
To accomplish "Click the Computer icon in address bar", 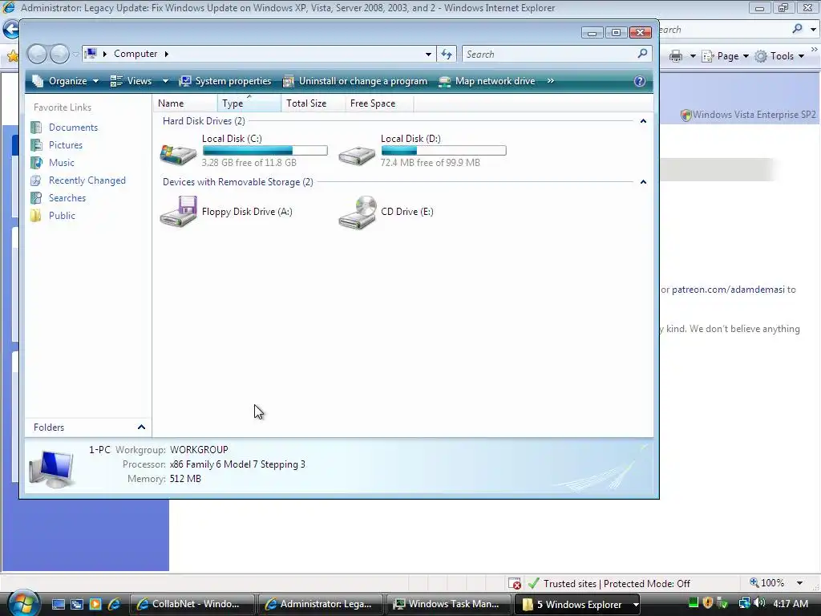I will [x=91, y=54].
